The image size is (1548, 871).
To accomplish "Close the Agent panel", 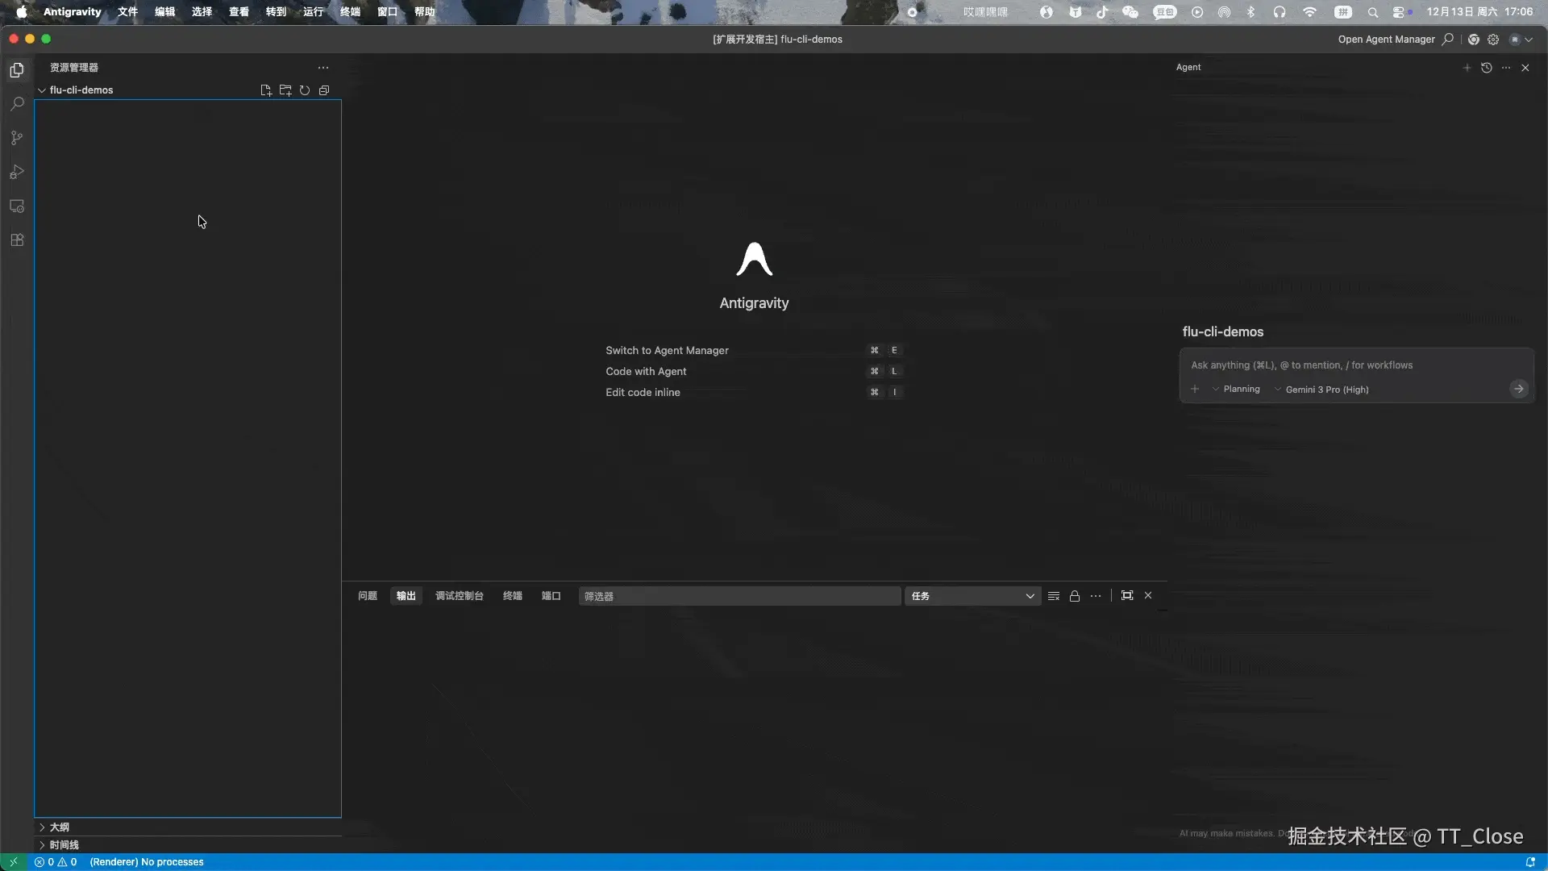I will click(x=1525, y=68).
